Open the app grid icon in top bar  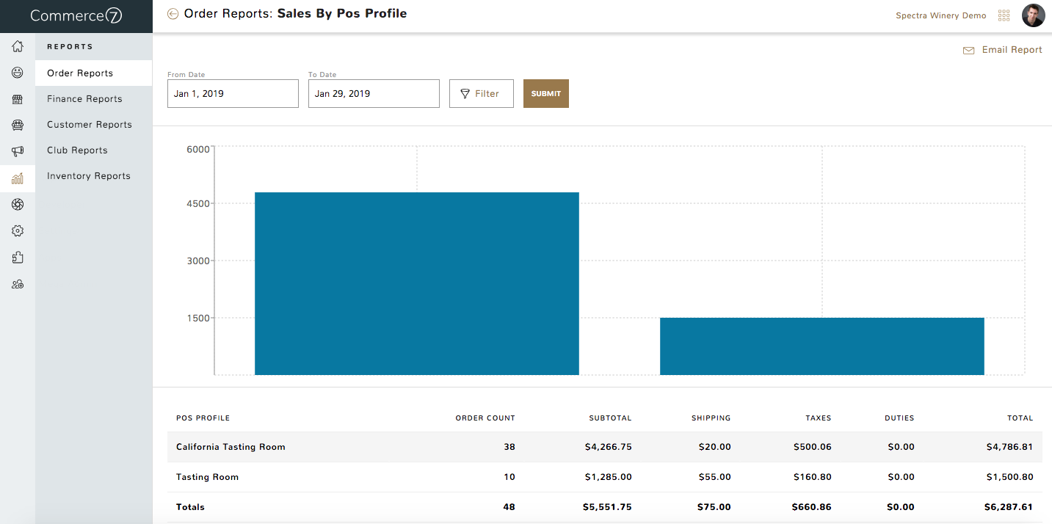coord(1004,15)
